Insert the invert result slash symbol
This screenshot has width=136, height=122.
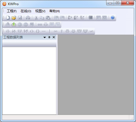(91, 31)
